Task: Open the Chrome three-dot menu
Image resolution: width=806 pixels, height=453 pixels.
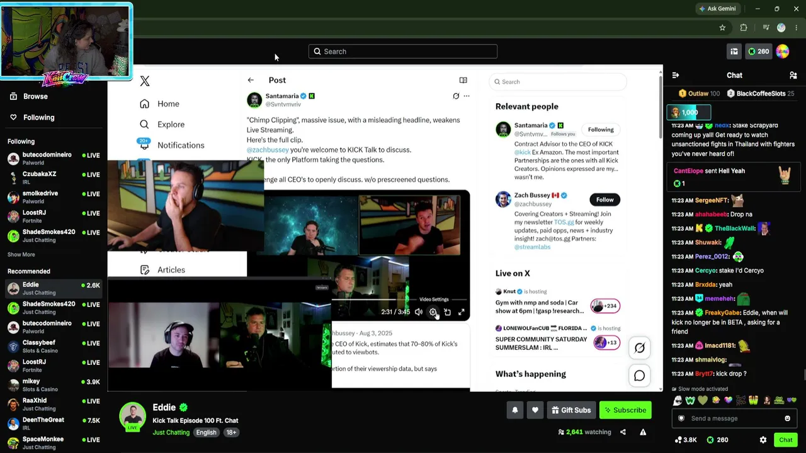Action: [797, 28]
